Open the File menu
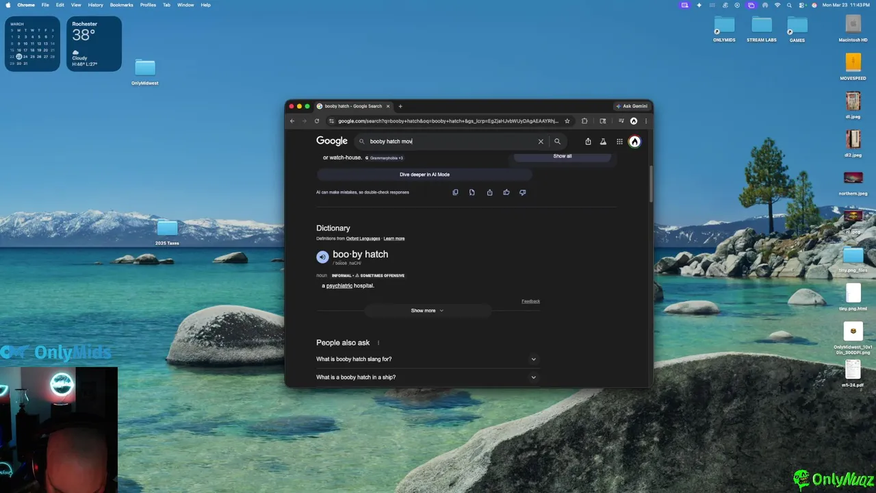This screenshot has width=876, height=493. 45,5
